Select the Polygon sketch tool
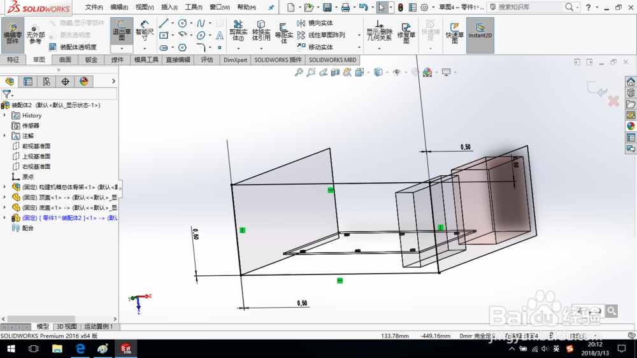The image size is (637, 358). pos(182,48)
